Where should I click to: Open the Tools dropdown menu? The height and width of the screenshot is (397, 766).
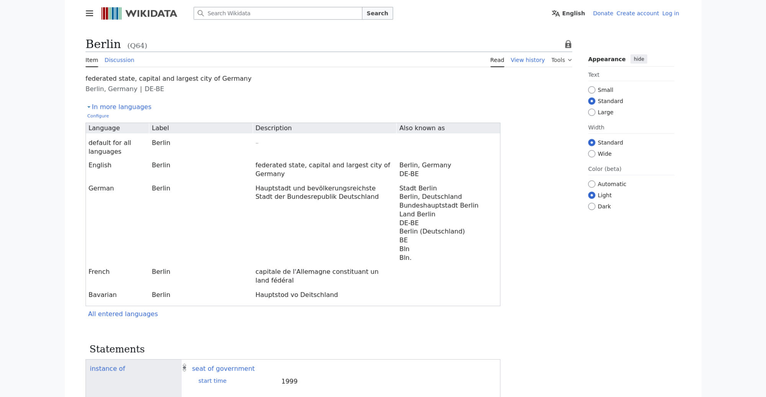point(561,60)
